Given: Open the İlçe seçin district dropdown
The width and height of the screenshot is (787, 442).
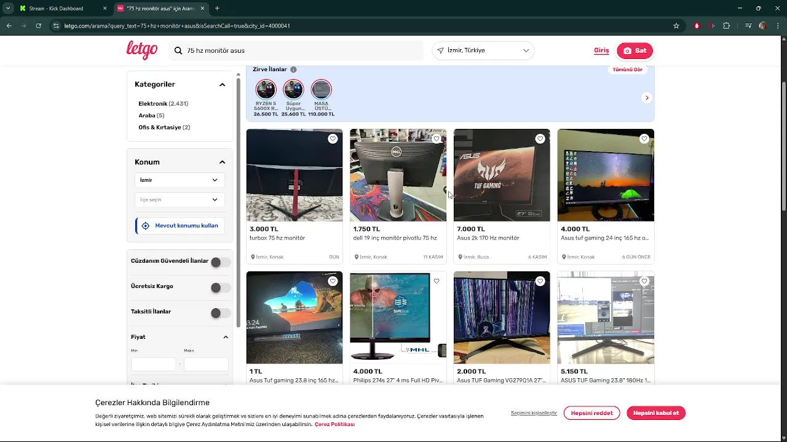Looking at the screenshot, I should tap(179, 200).
